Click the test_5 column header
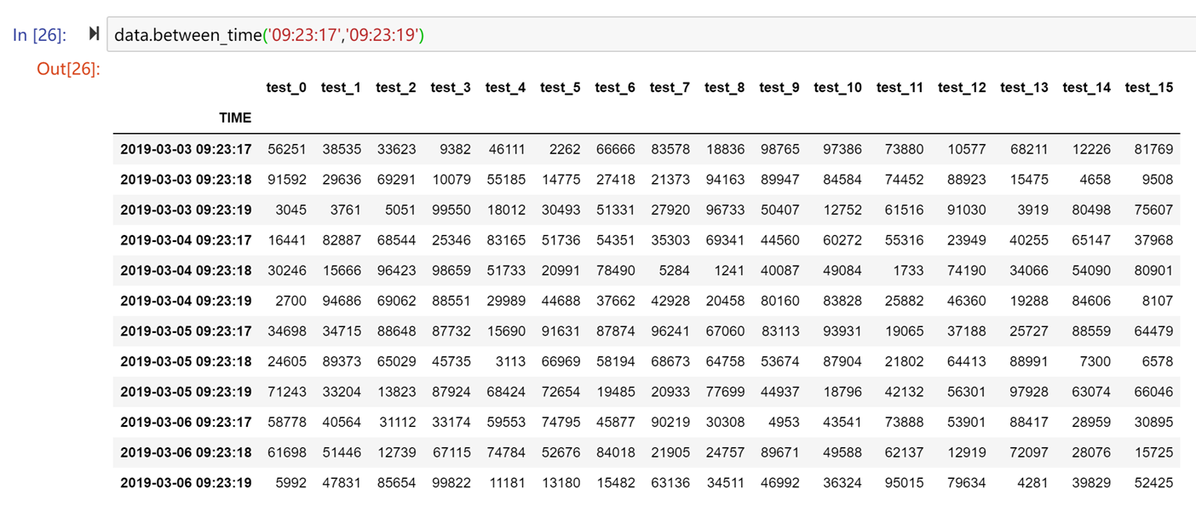Screen dimensions: 1196x512 [560, 88]
